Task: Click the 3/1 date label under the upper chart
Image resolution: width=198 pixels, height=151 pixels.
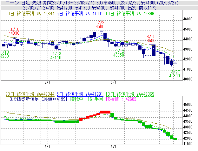Action: [114, 82]
